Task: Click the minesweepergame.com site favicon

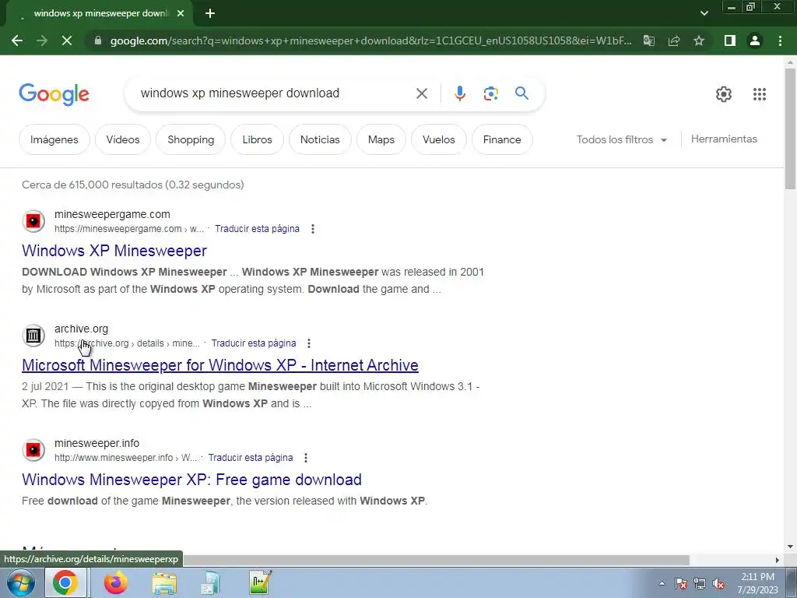Action: 33,221
